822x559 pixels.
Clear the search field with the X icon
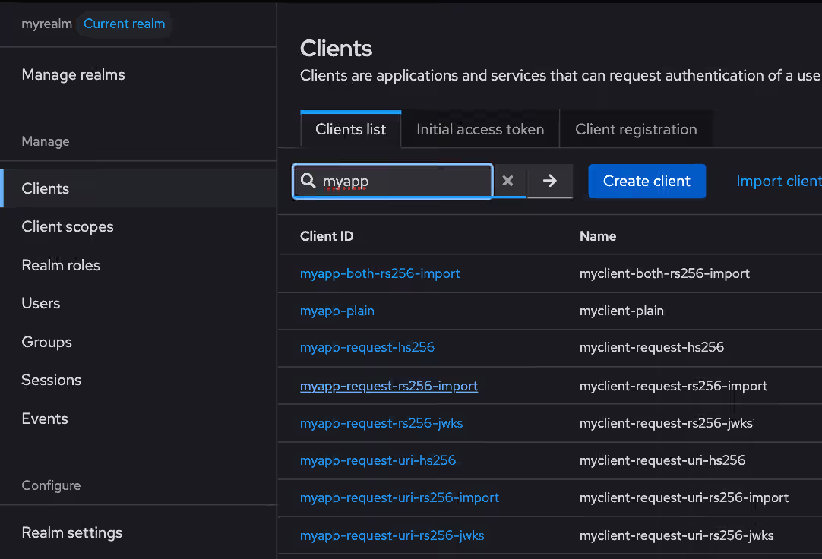point(507,181)
